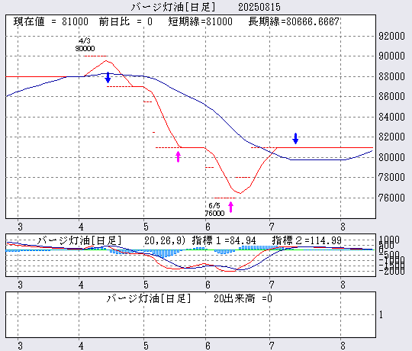Click the 指標２=114.99 indicator readout
Screen dimensions: 412x351
307,240
